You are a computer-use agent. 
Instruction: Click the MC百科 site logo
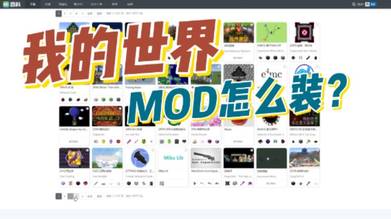(x=12, y=4)
